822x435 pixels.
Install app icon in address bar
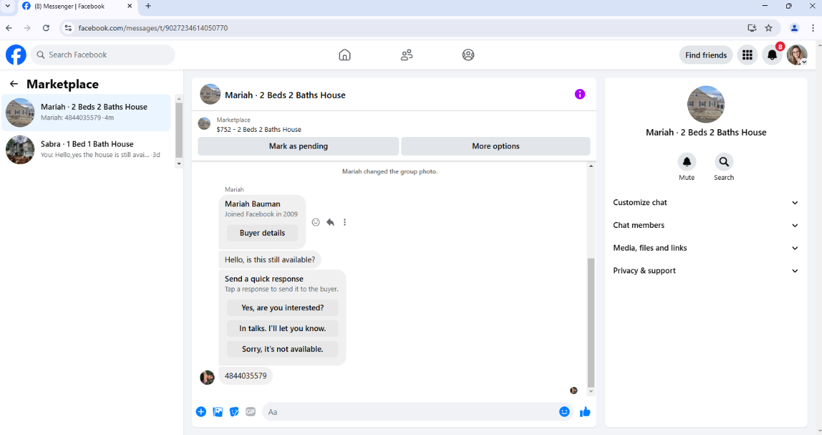tap(752, 28)
